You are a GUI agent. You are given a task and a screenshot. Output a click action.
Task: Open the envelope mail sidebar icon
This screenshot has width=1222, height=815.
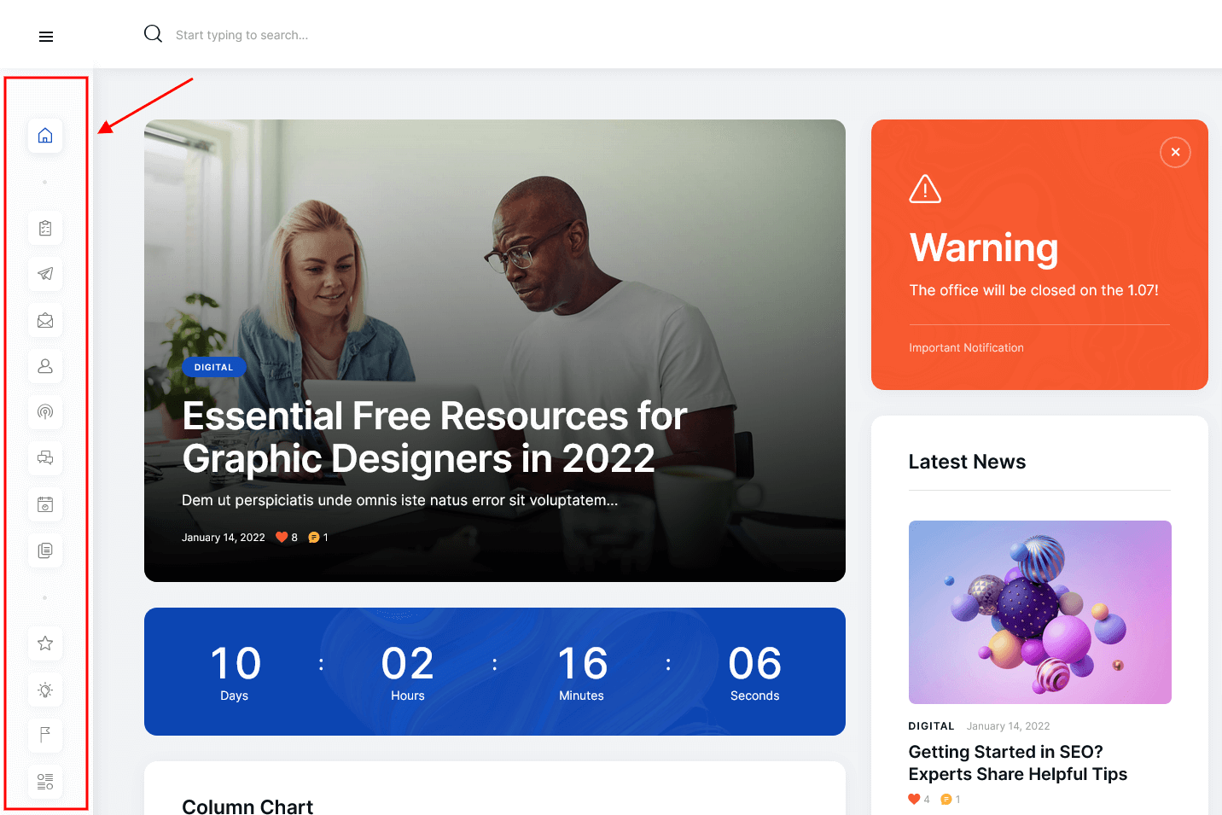pos(45,320)
